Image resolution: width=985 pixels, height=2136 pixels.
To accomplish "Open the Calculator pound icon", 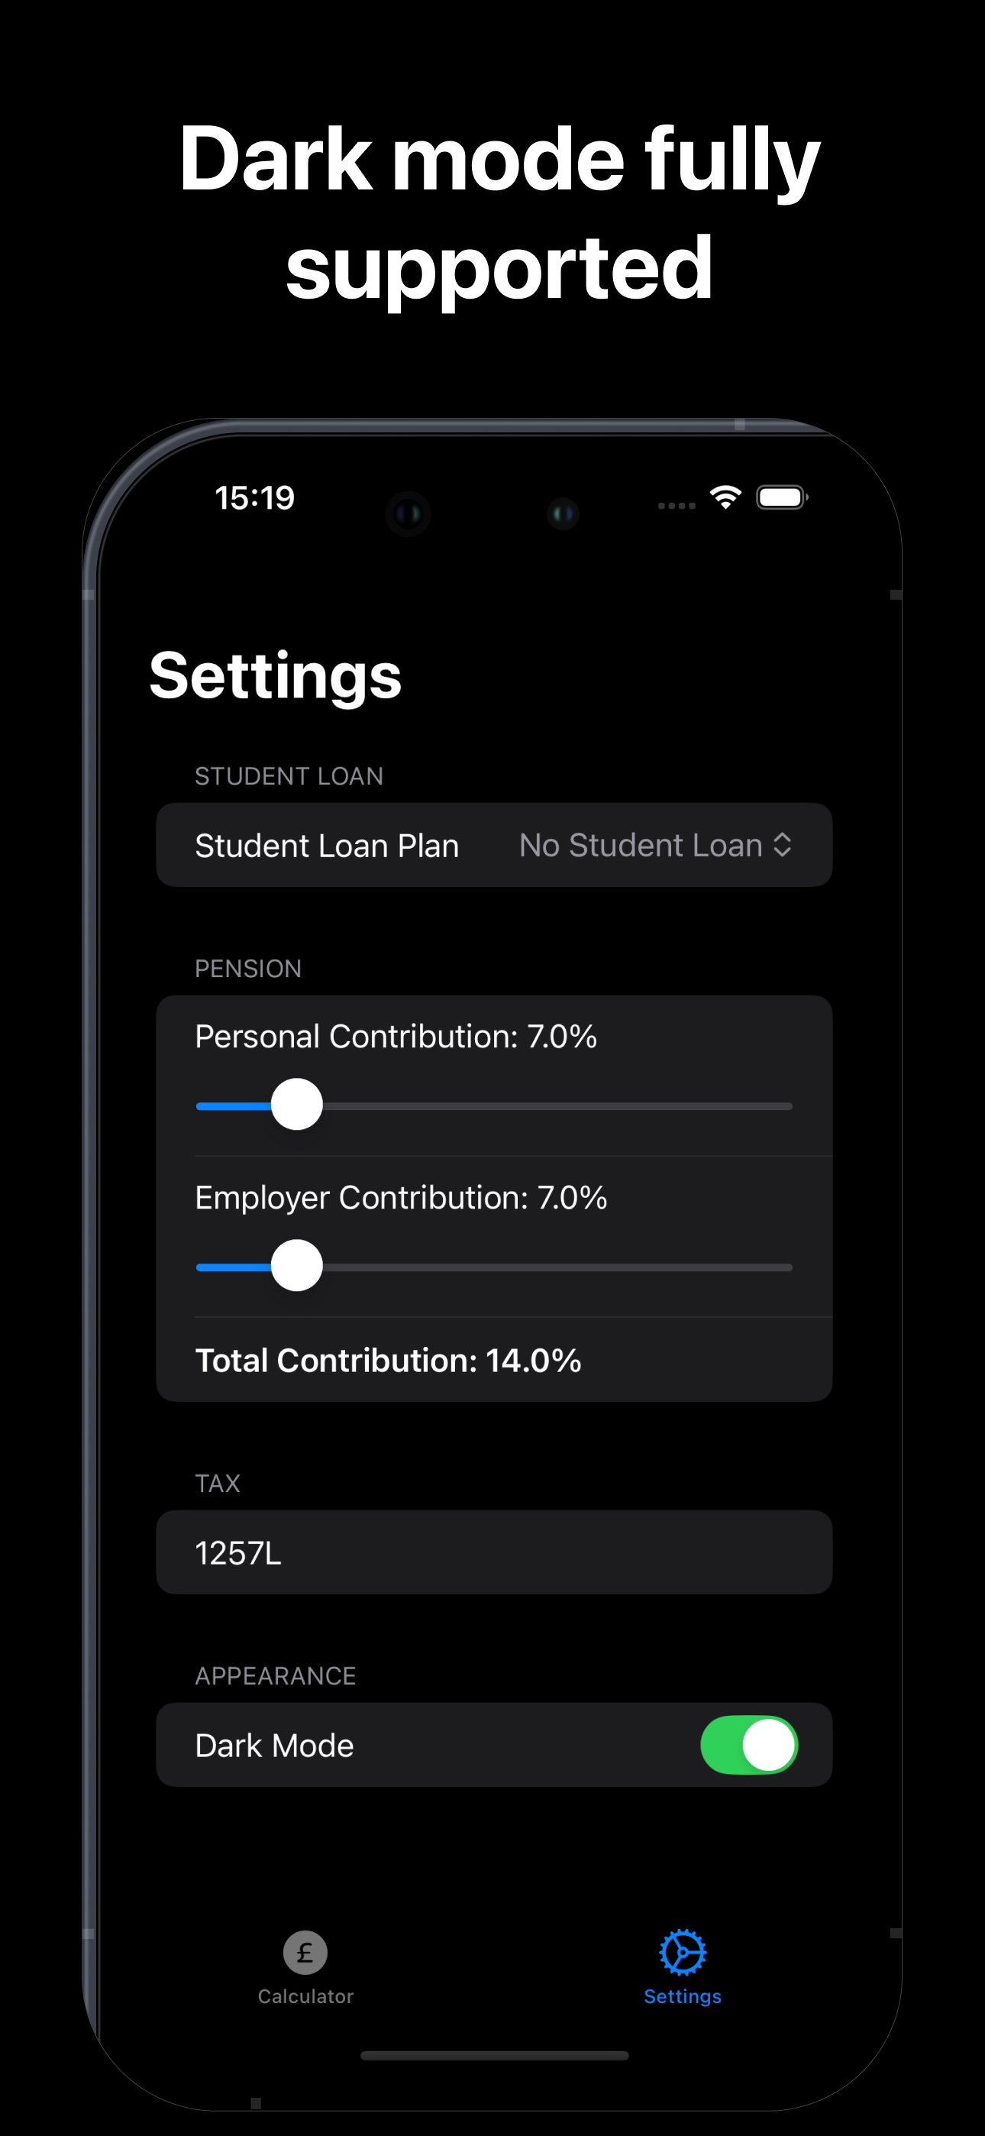I will click(305, 1953).
